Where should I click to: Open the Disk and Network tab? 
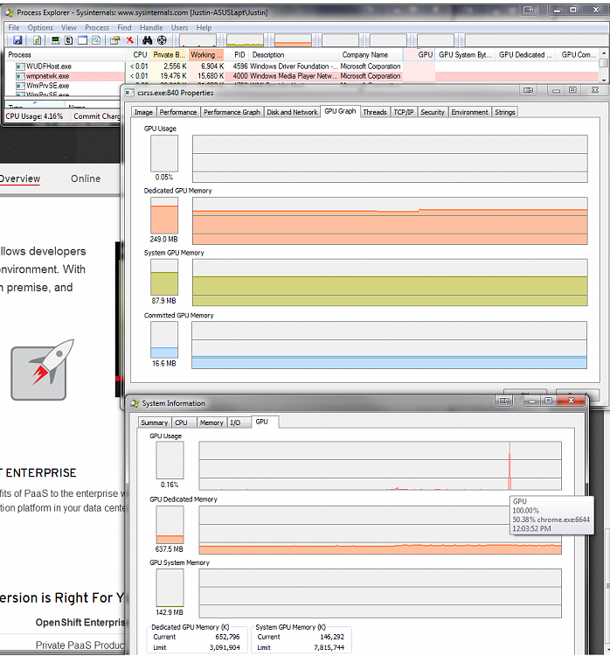click(x=292, y=112)
